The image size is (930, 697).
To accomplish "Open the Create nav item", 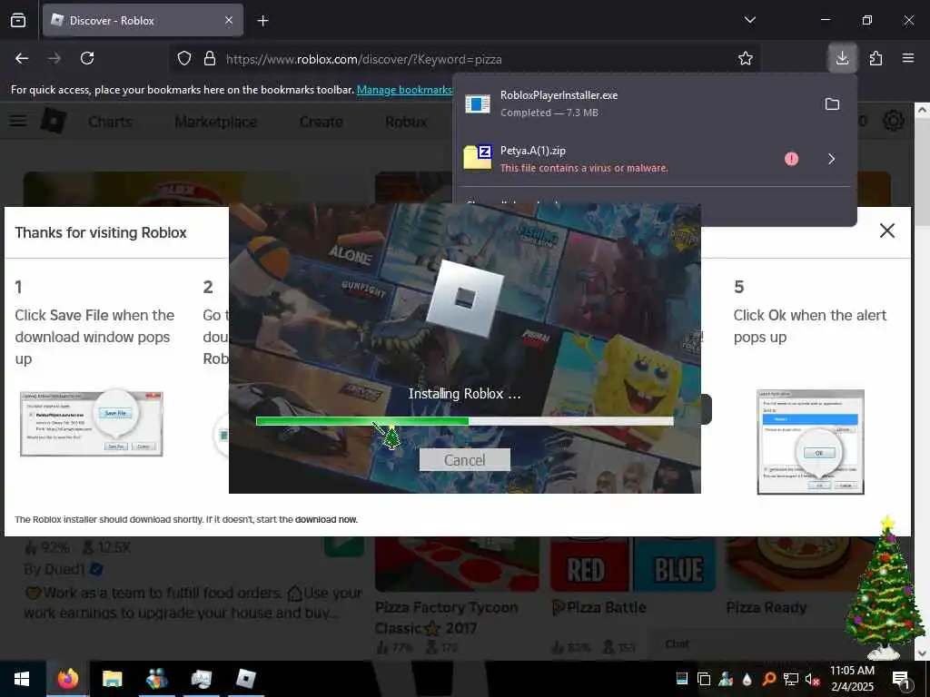I will tap(321, 122).
